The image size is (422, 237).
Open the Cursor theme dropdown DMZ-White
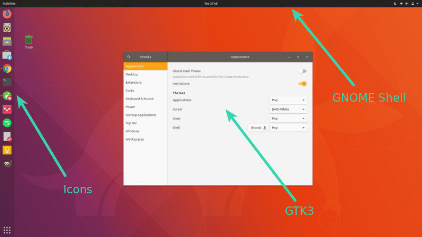click(x=288, y=110)
